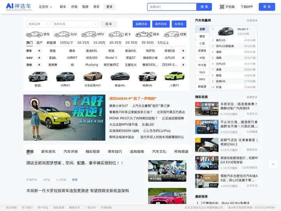Image resolution: width=281 pixels, height=211 pixels.
Task: Click the back-to-top arrow button
Action: 273,164
